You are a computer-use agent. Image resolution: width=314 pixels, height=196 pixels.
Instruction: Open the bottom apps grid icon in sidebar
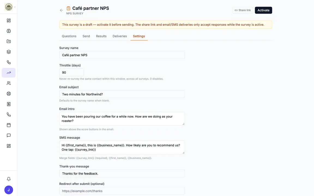tap(9, 146)
